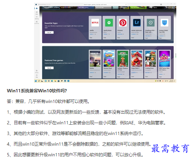This screenshot has height=159, width=192.
Task: Click See all under Featured free games
Action: [49, 68]
